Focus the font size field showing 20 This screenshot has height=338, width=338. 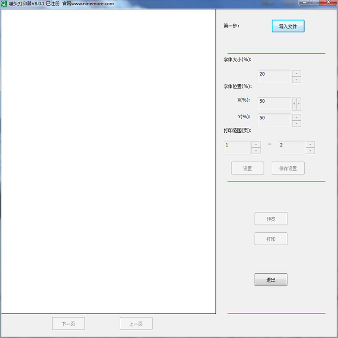(274, 76)
